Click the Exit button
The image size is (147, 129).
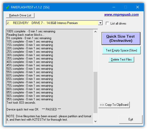coord(131,119)
